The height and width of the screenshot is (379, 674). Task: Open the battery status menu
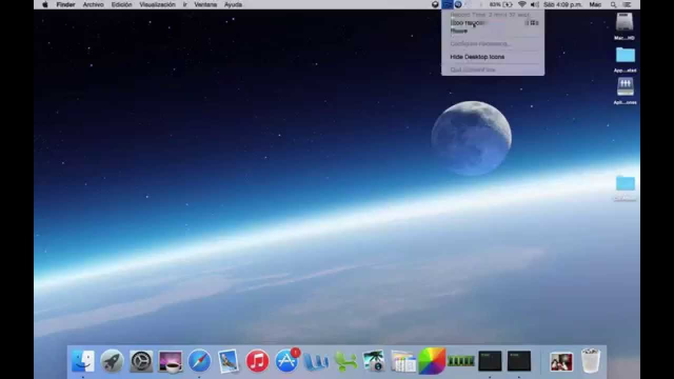501,4
